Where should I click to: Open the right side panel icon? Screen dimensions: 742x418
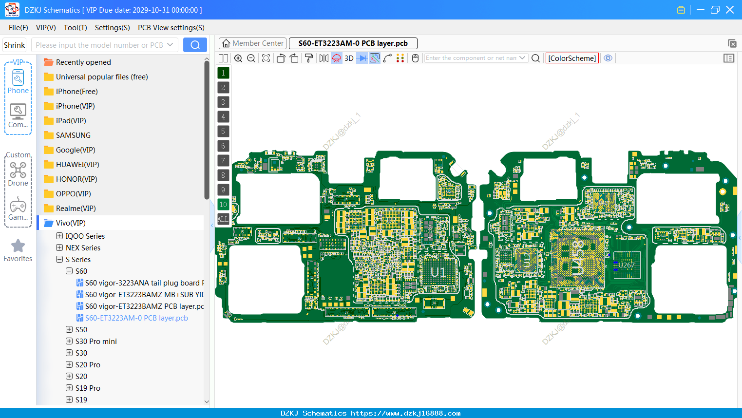coord(729,58)
